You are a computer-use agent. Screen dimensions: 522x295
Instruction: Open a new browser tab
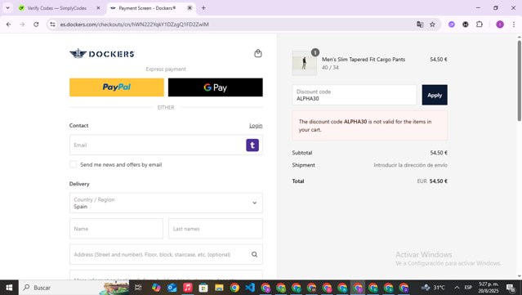(203, 8)
